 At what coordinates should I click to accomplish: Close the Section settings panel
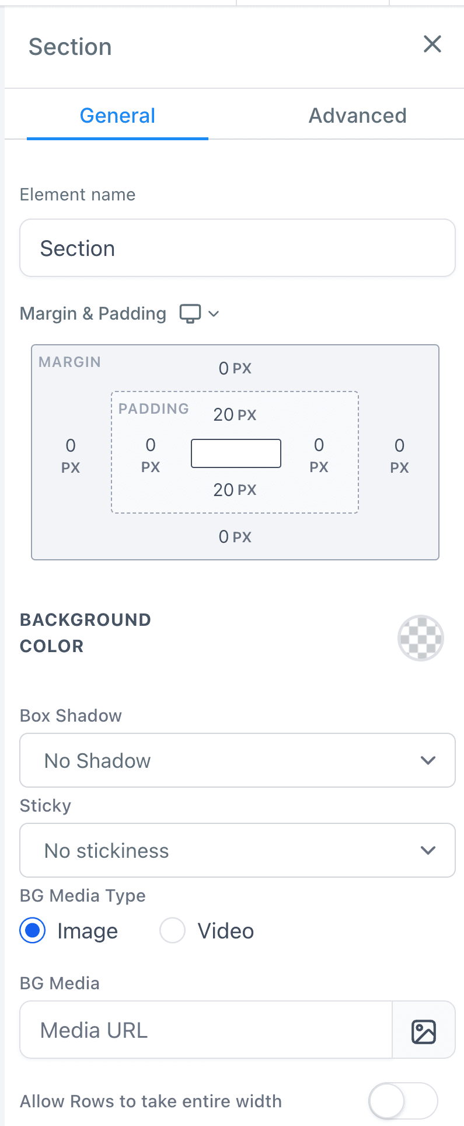(432, 44)
